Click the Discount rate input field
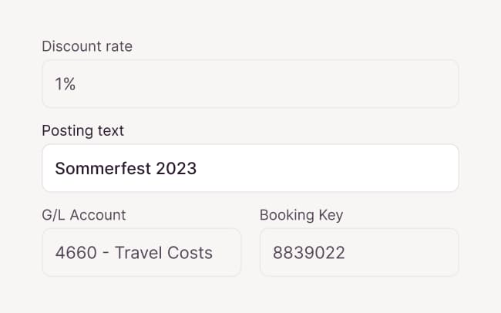 (250, 84)
